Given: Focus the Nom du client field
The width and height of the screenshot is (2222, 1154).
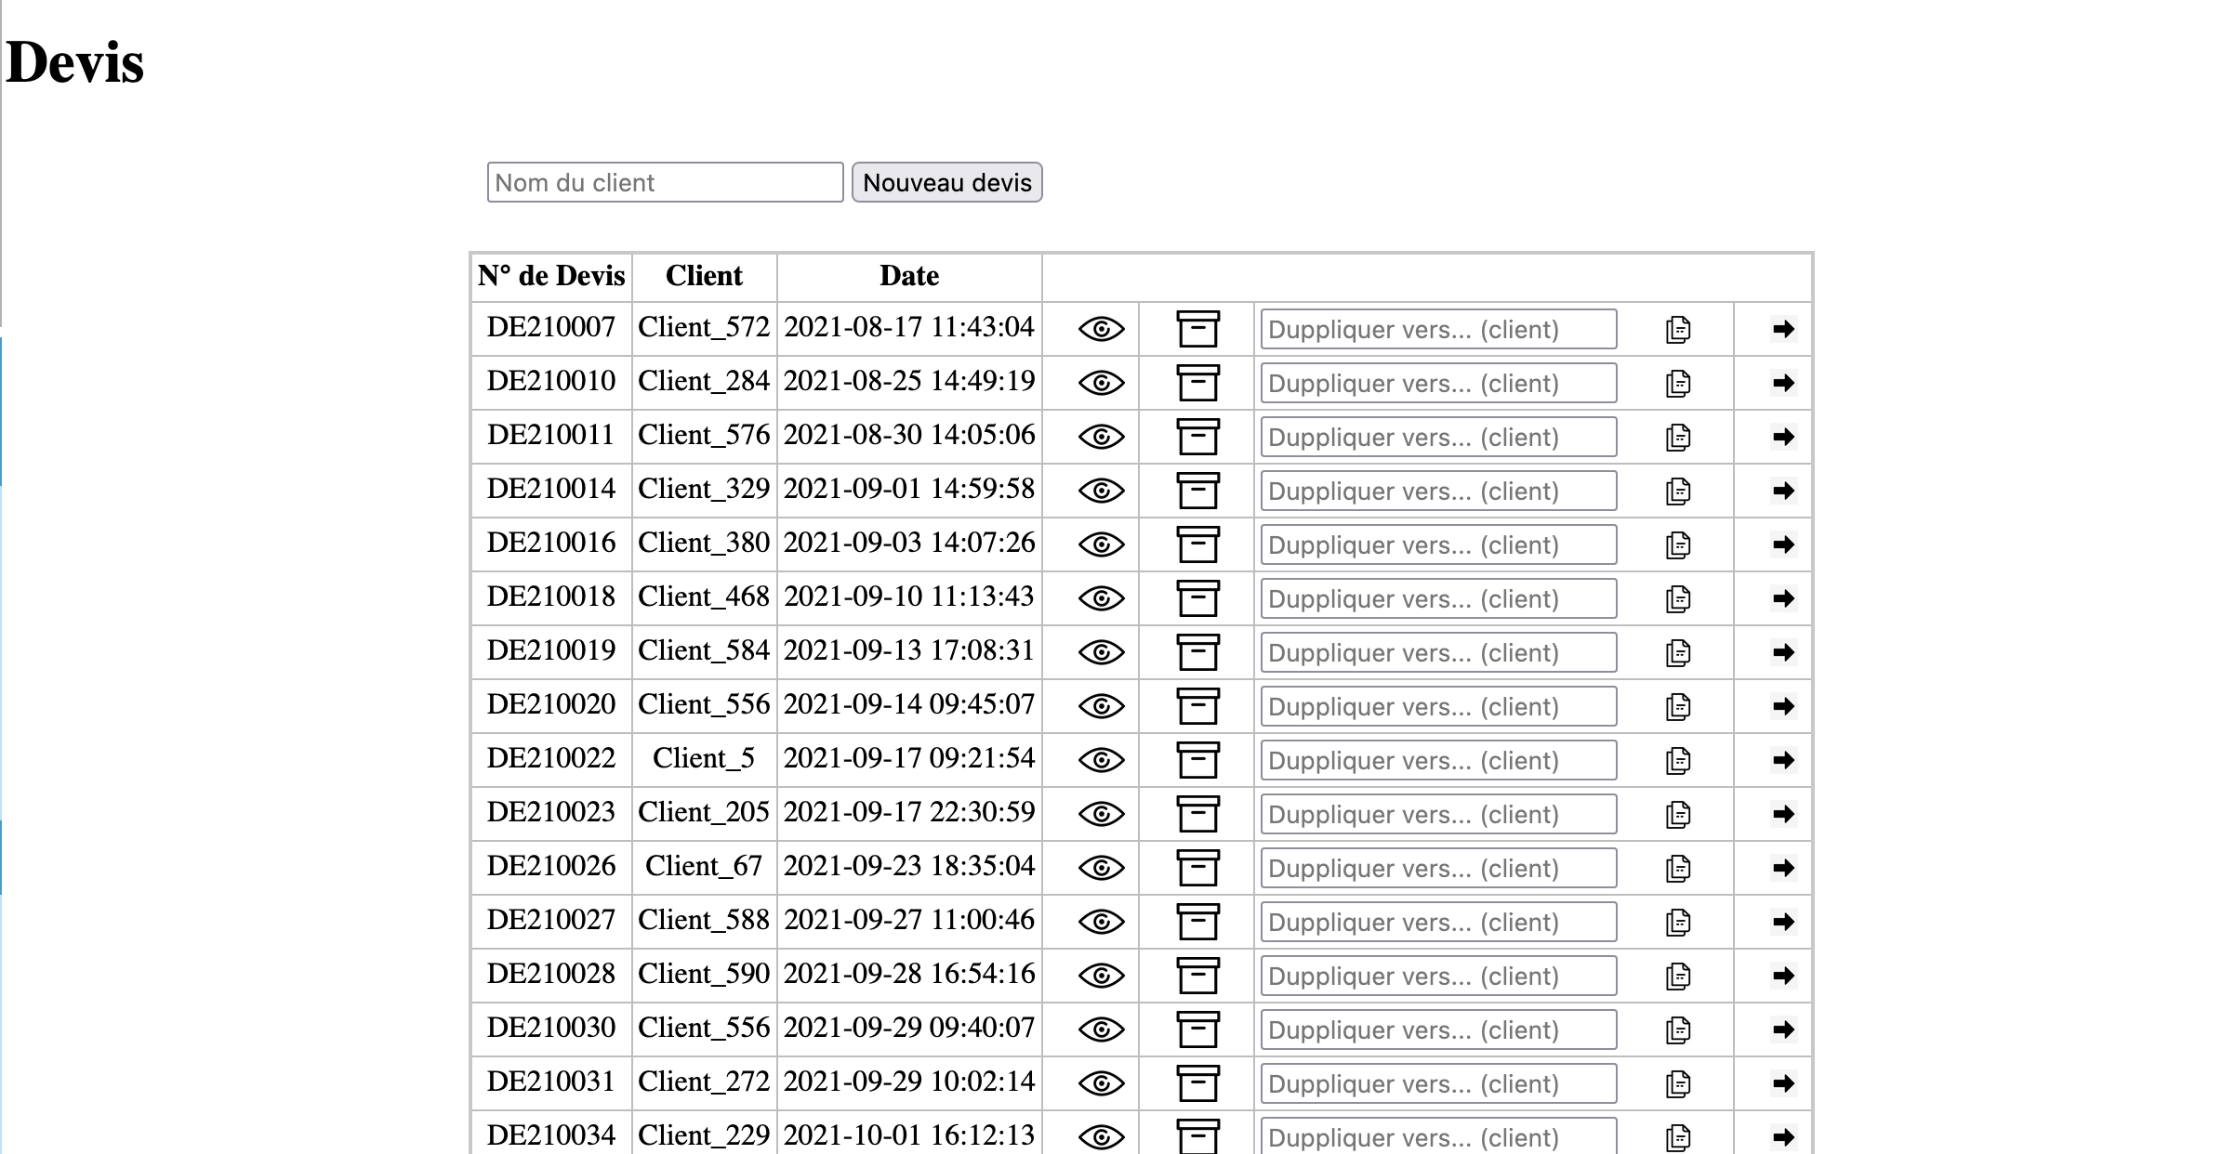Looking at the screenshot, I should (665, 182).
